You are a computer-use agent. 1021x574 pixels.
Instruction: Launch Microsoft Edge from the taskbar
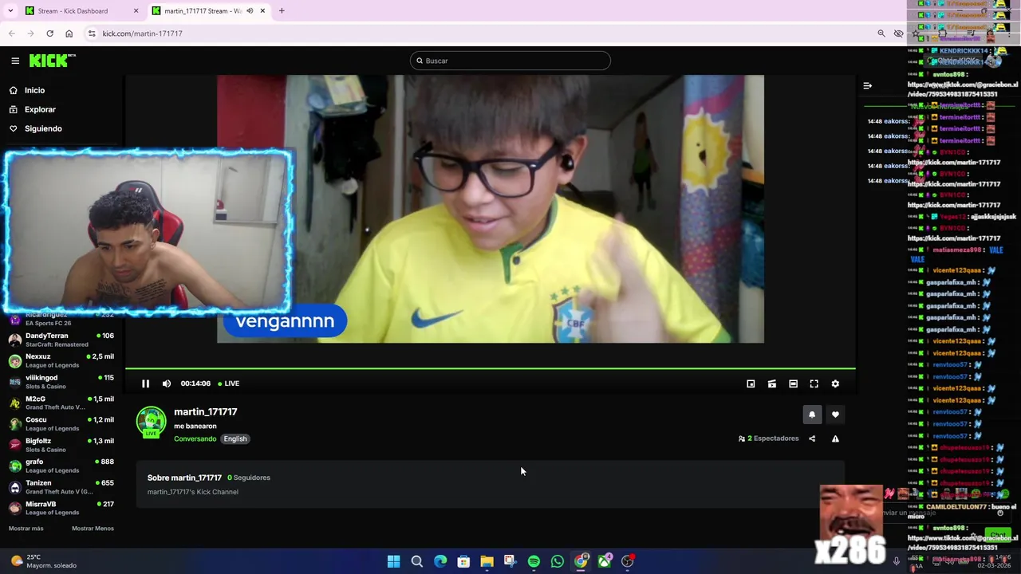[440, 561]
